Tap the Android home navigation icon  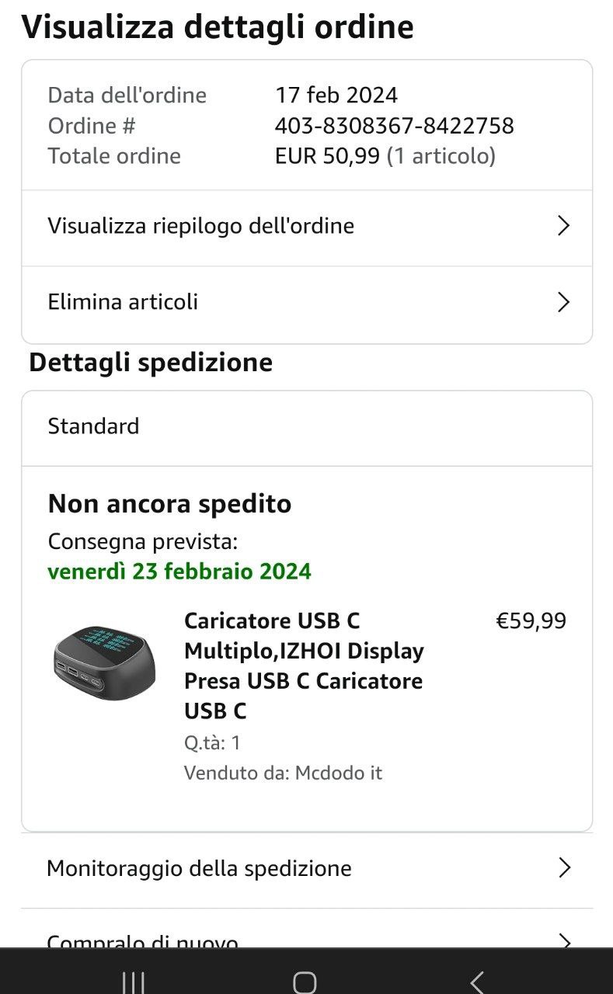pyautogui.click(x=305, y=982)
